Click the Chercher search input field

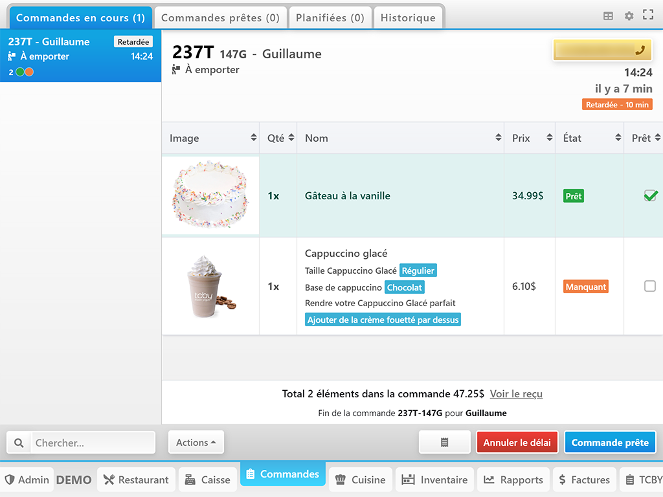(x=93, y=443)
